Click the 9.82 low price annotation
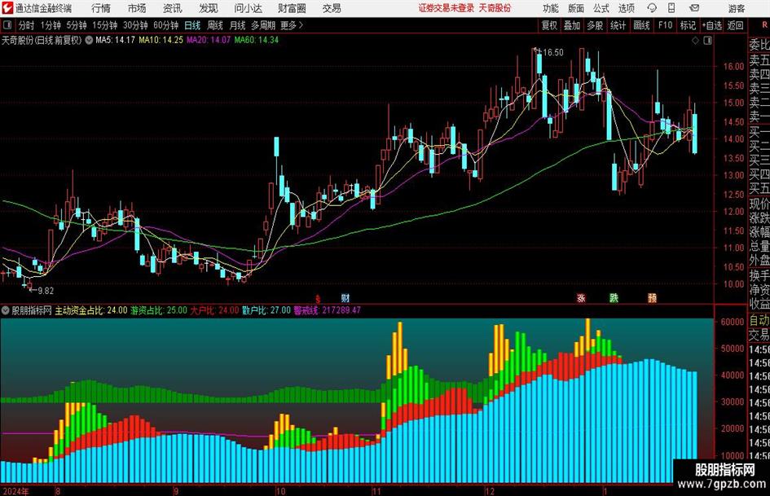The image size is (770, 496). click(46, 291)
